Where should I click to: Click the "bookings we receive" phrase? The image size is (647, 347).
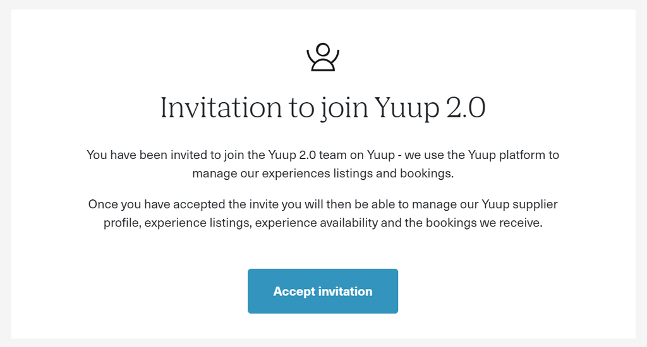pos(484,223)
